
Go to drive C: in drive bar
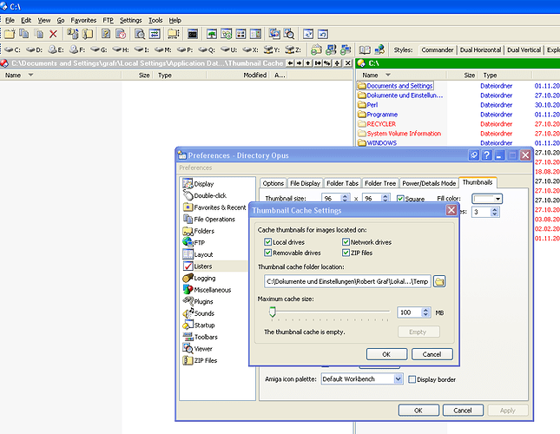pos(13,50)
